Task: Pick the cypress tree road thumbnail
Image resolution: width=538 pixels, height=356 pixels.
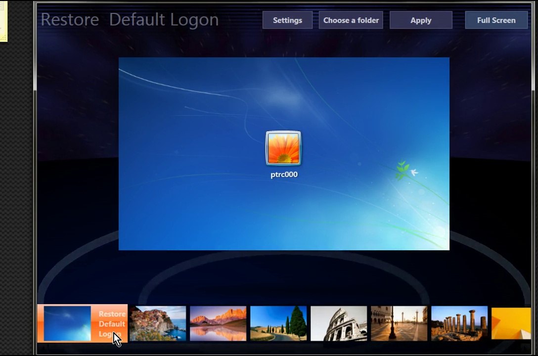Action: tap(278, 323)
